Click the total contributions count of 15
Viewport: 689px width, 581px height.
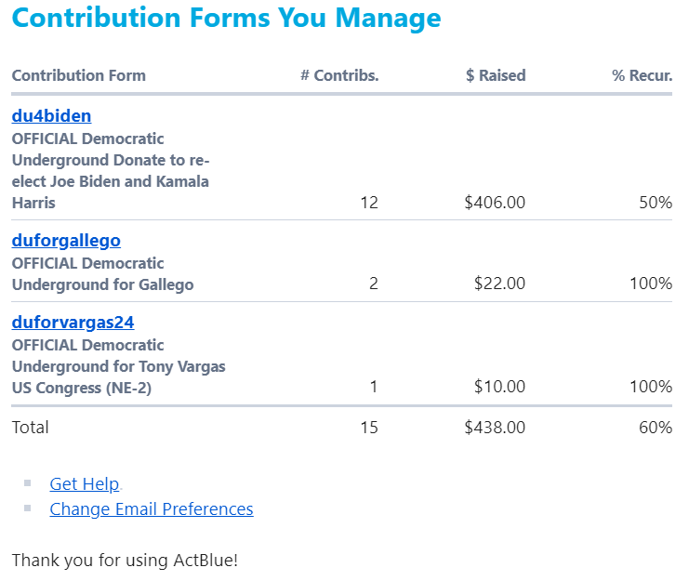point(369,428)
